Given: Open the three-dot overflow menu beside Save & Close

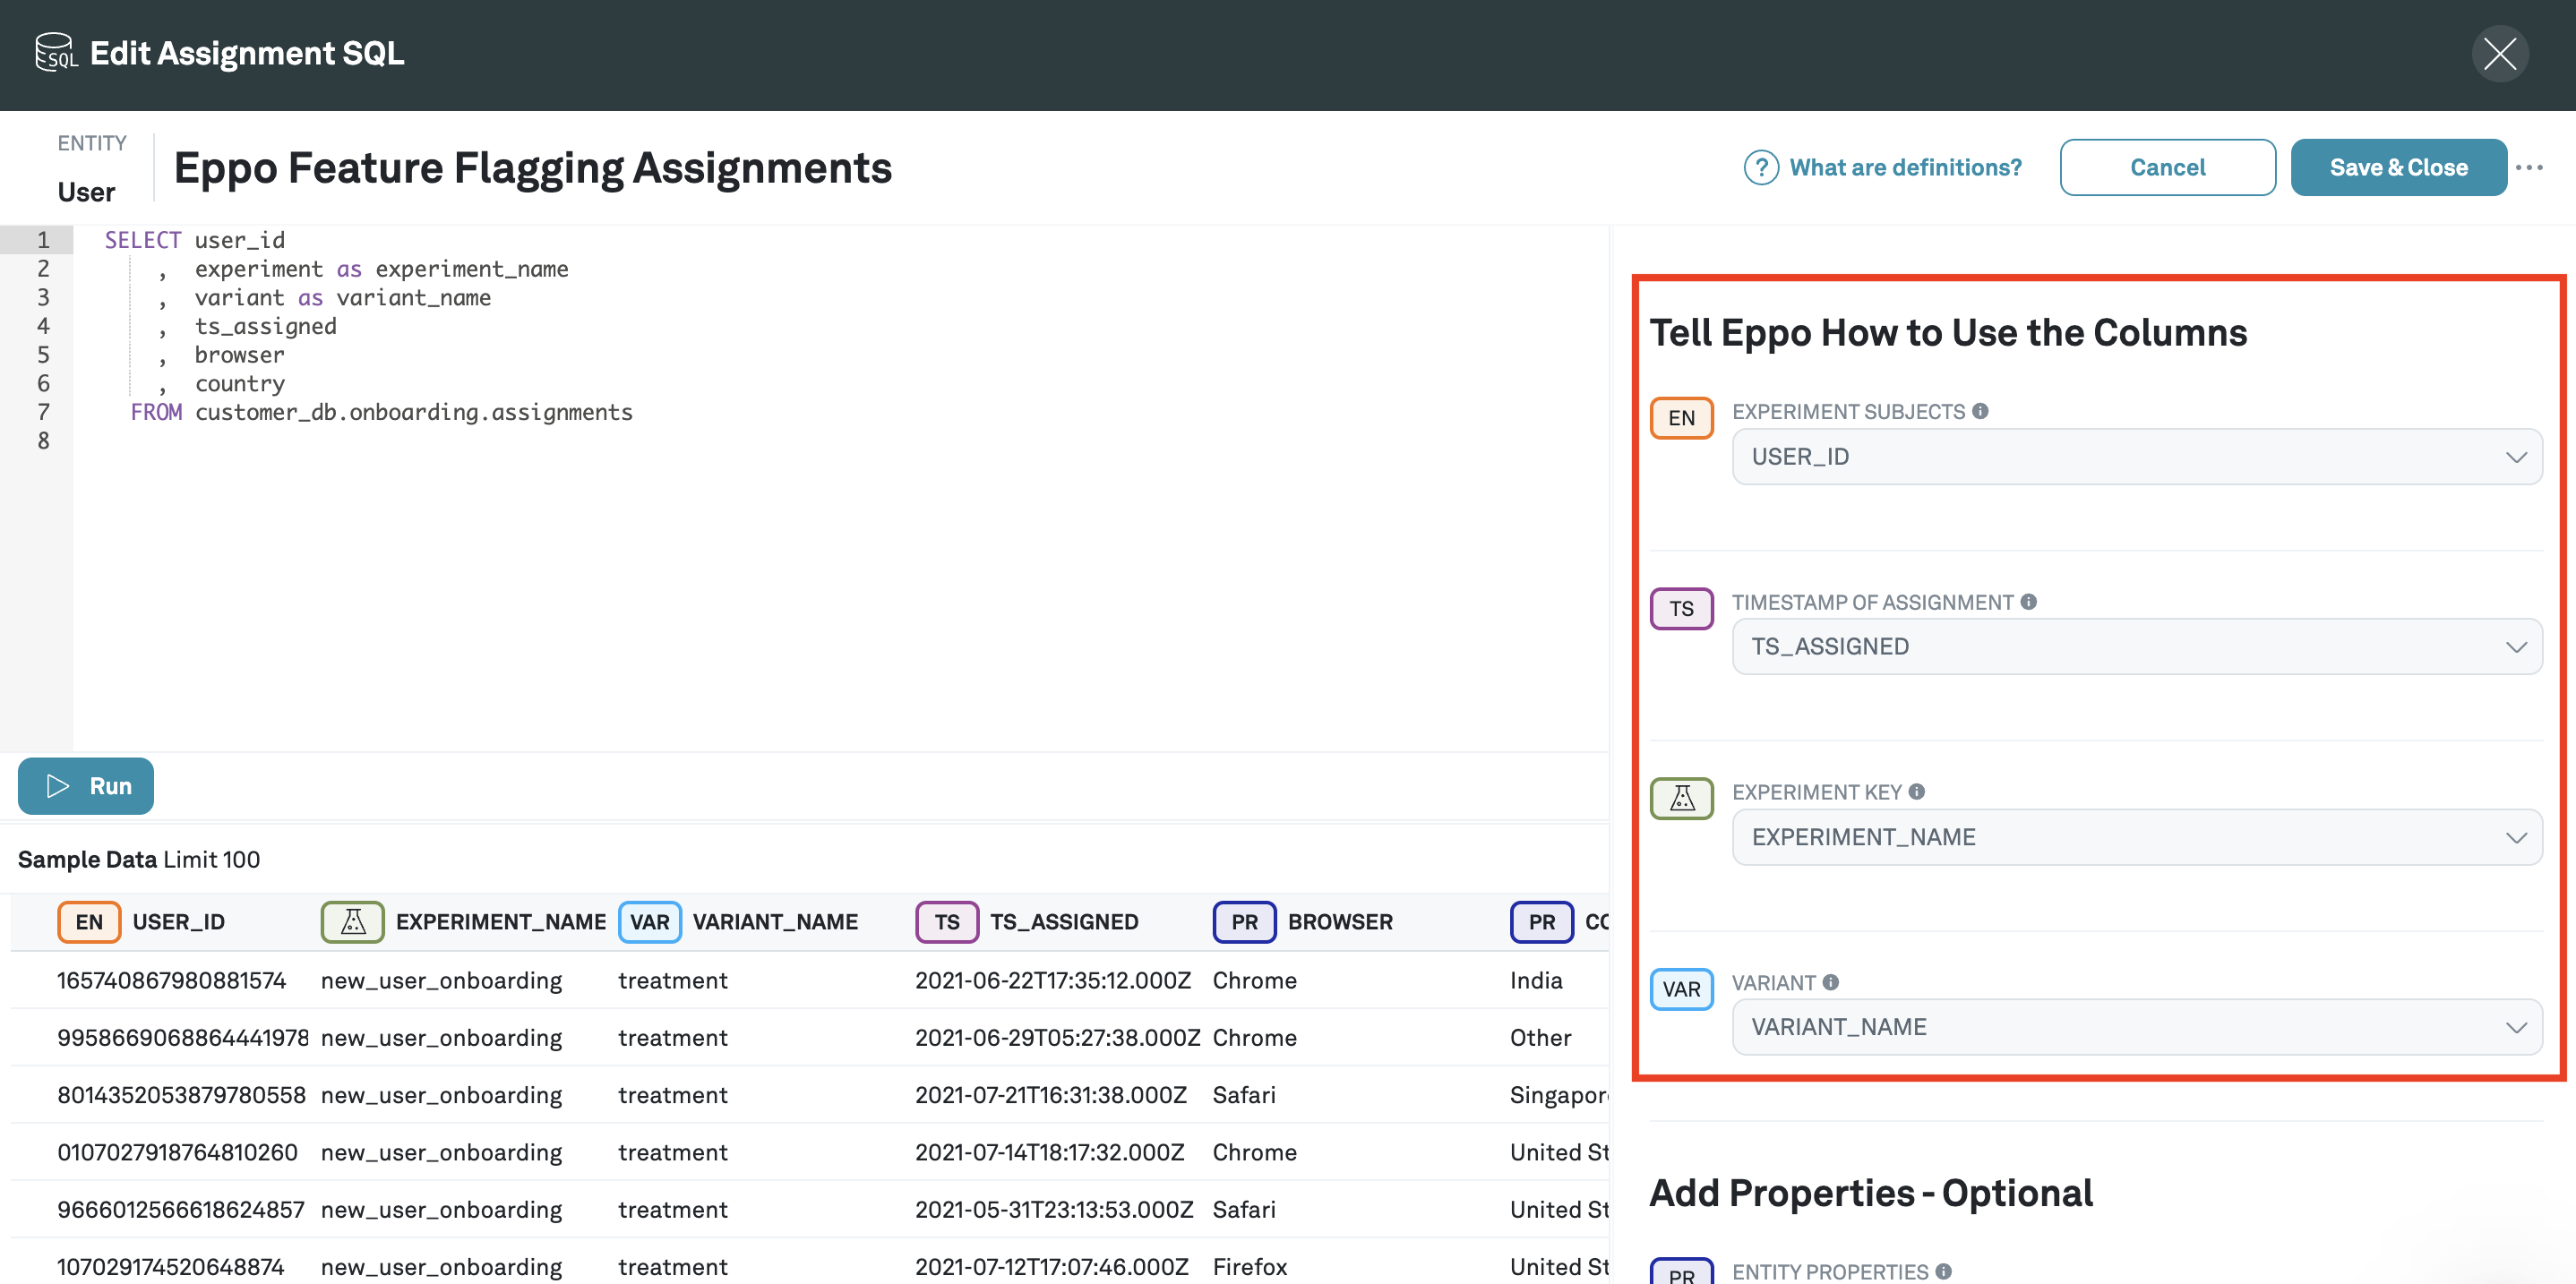Looking at the screenshot, I should [2531, 167].
